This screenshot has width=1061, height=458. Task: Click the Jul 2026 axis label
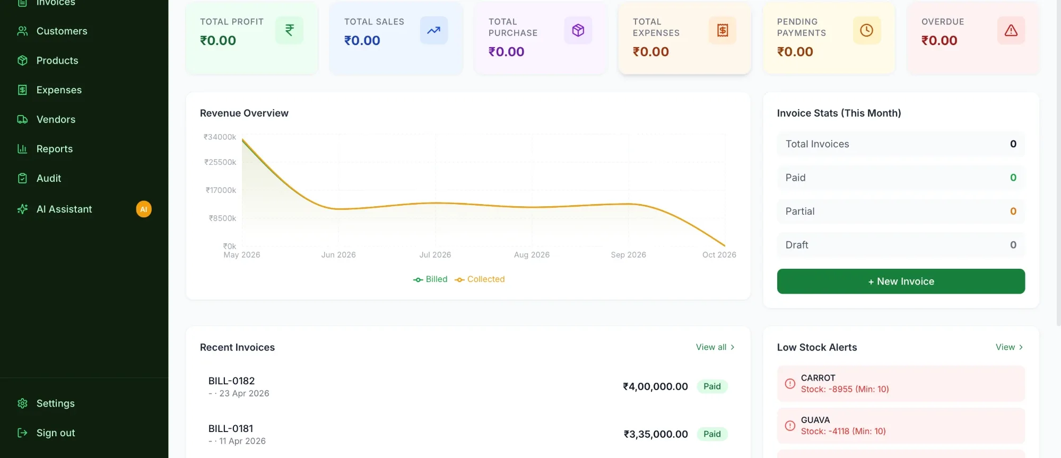click(435, 255)
